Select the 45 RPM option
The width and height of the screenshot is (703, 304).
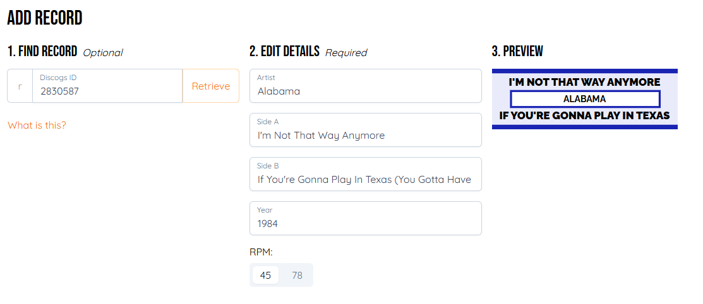pos(265,275)
